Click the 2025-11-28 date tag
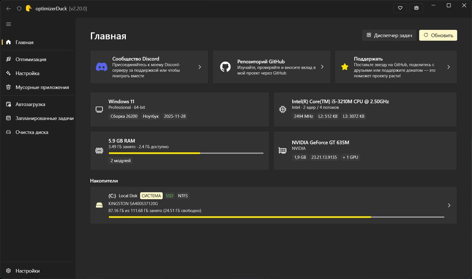This screenshot has height=279, width=472. click(x=175, y=116)
